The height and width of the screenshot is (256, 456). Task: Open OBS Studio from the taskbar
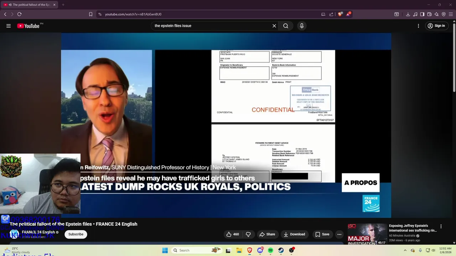coord(292,250)
